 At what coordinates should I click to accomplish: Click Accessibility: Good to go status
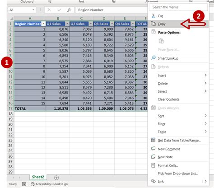coord(49,184)
